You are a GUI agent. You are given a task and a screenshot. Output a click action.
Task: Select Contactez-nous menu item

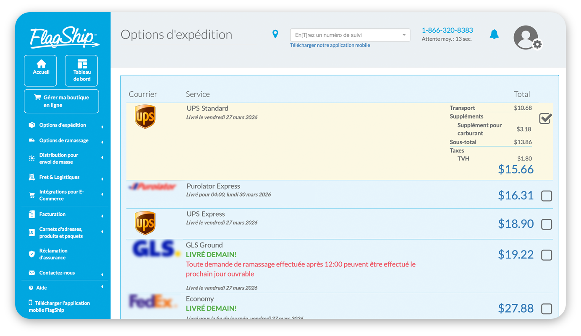[x=57, y=273]
